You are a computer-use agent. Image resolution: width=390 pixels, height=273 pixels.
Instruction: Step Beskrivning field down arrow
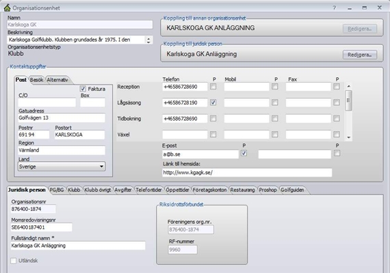point(148,42)
